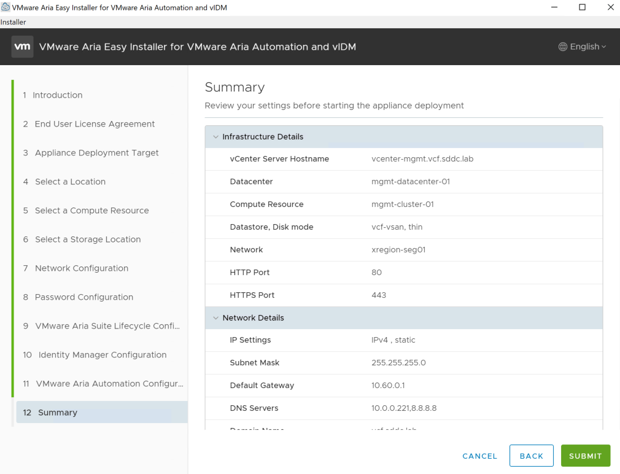
Task: Open the Installer menu
Action: [x=13, y=22]
